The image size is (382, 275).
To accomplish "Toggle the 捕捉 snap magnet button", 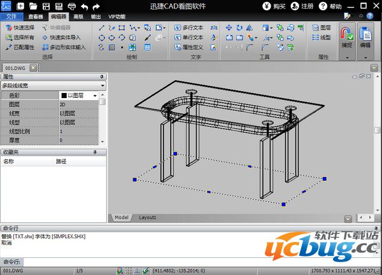I will pyautogui.click(x=346, y=37).
